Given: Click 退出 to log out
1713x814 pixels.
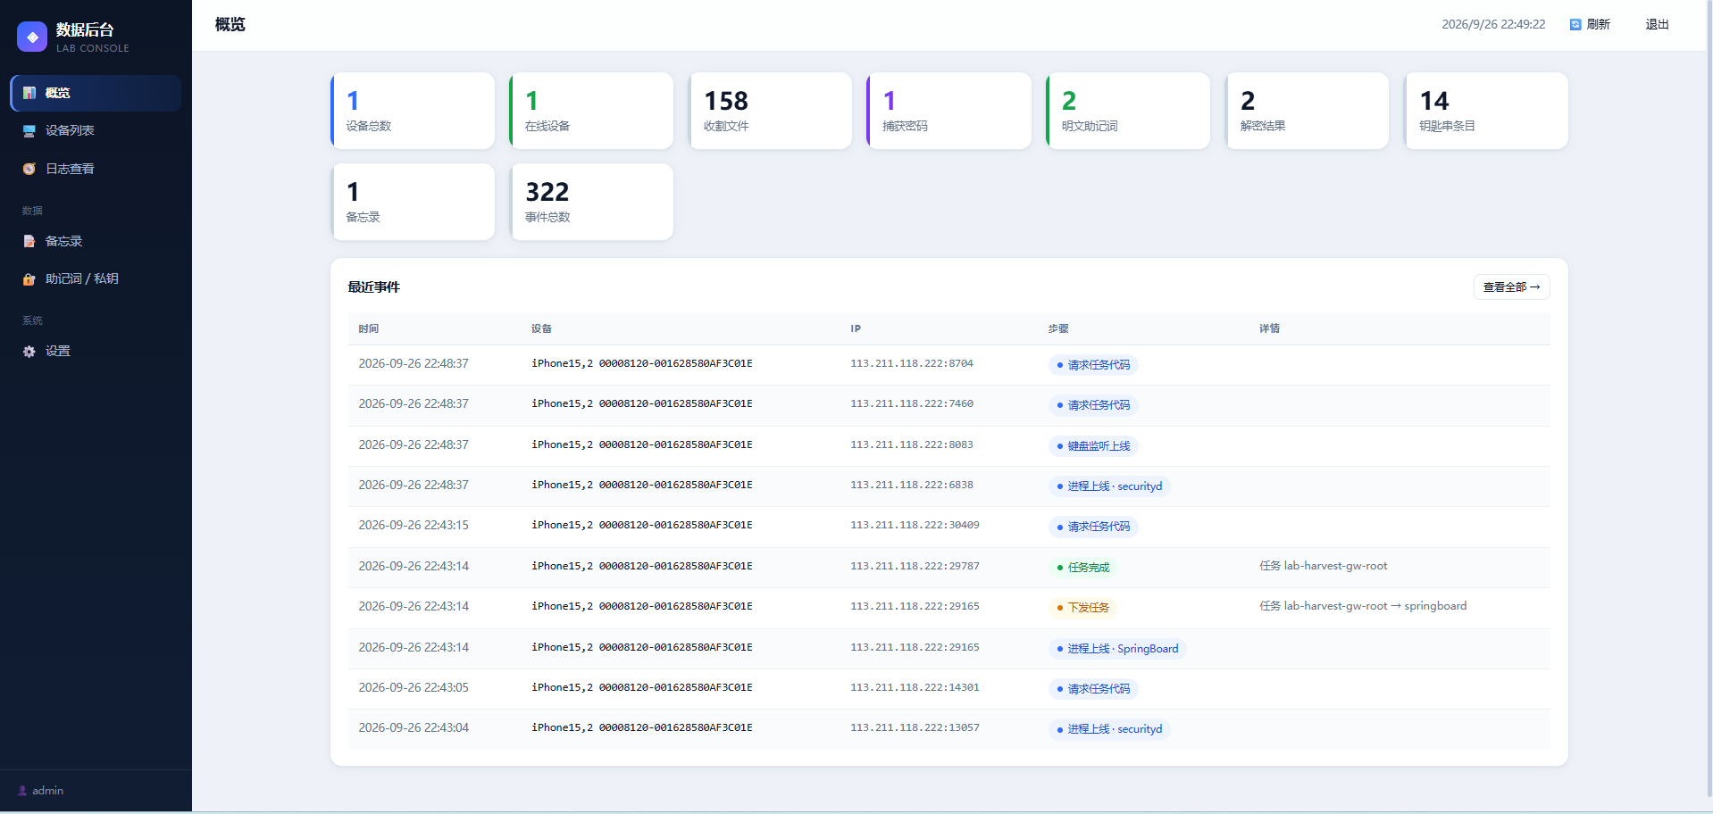Looking at the screenshot, I should pos(1657,24).
